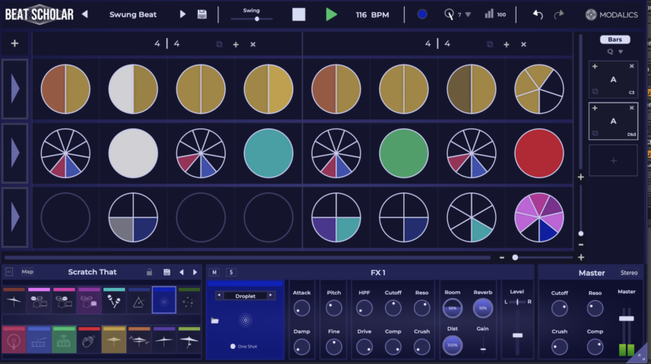Select the maracas shaker pad
Viewport: 651px width, 364px height.
click(x=114, y=300)
